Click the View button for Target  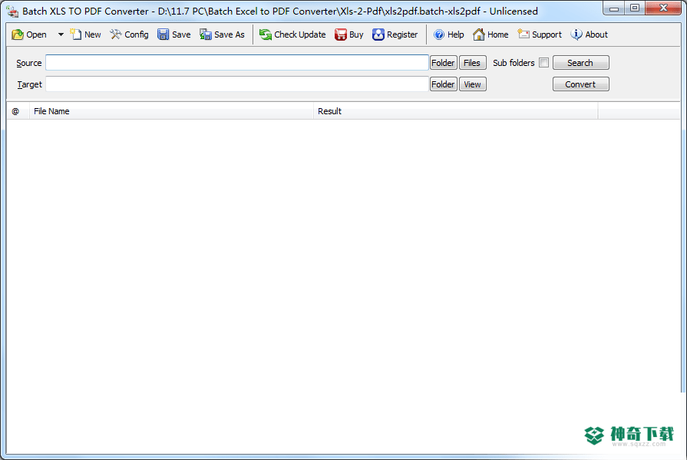(472, 84)
